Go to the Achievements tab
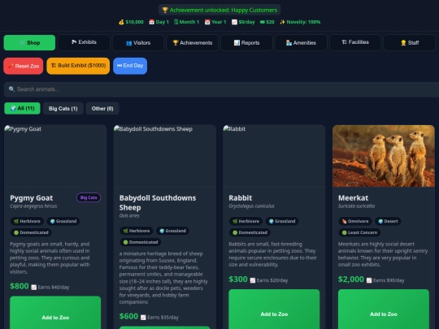Image resolution: width=439 pixels, height=329 pixels. 193,42
